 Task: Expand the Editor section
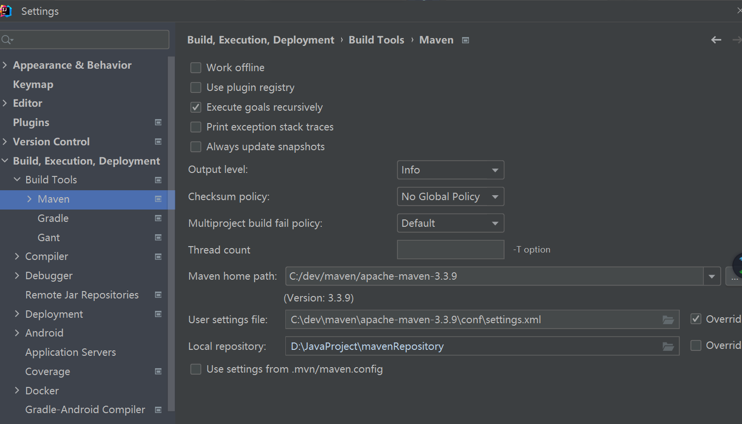click(x=5, y=103)
